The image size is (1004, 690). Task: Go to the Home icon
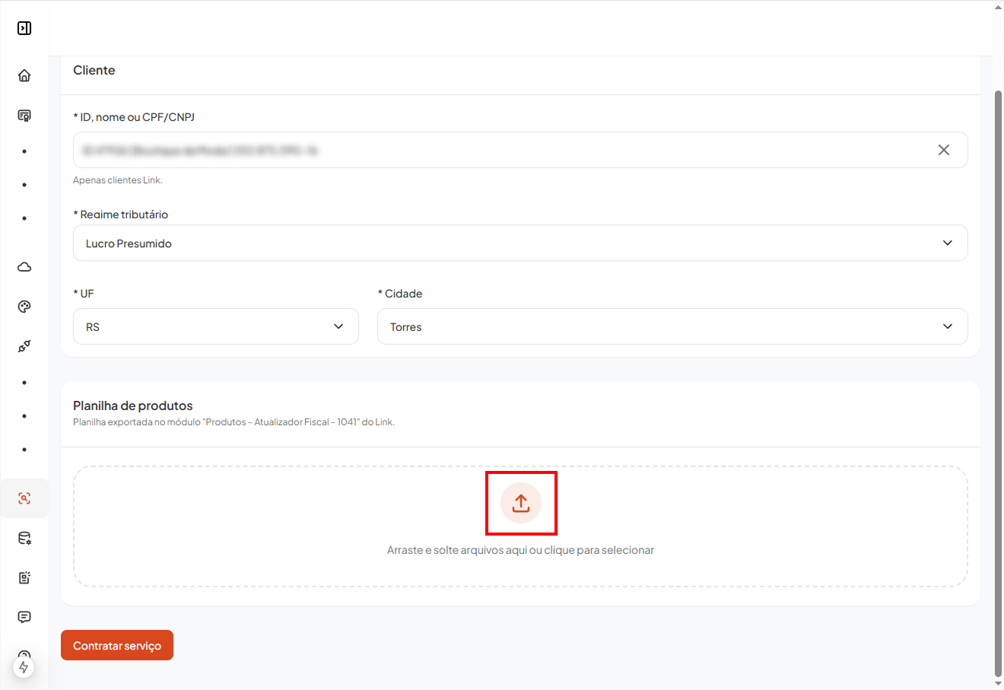24,75
